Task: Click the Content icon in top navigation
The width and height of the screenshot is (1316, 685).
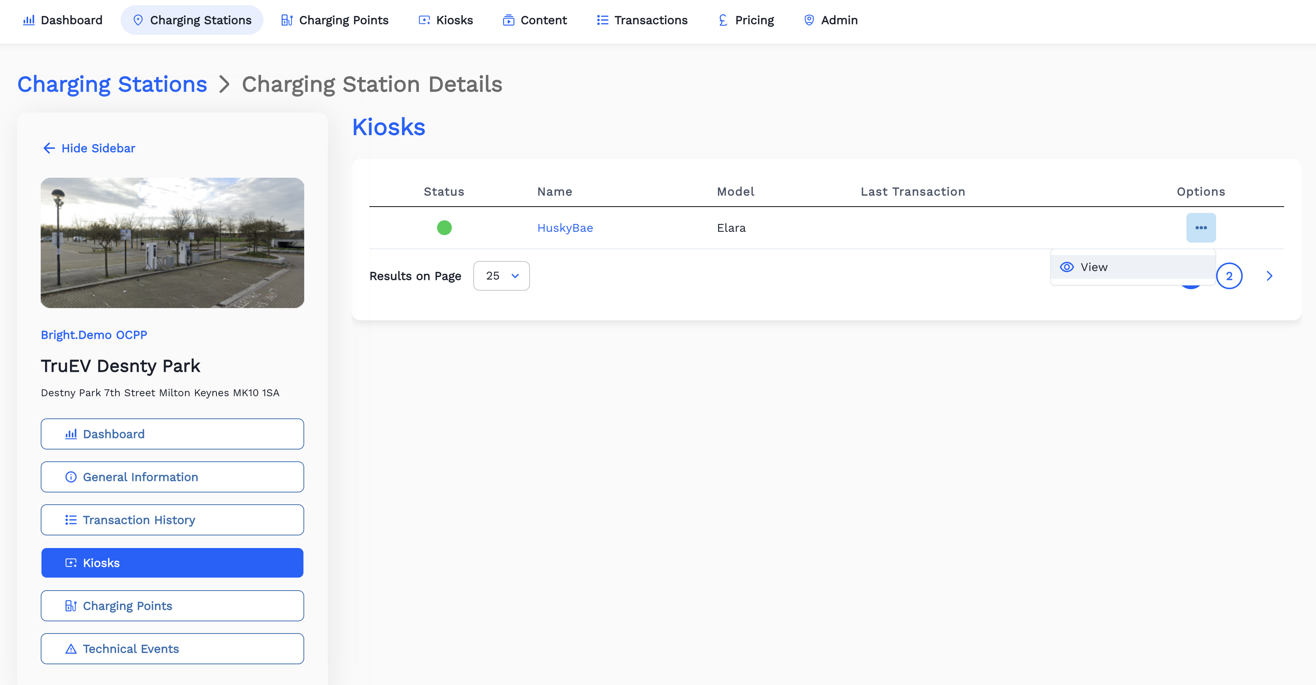Action: point(508,20)
